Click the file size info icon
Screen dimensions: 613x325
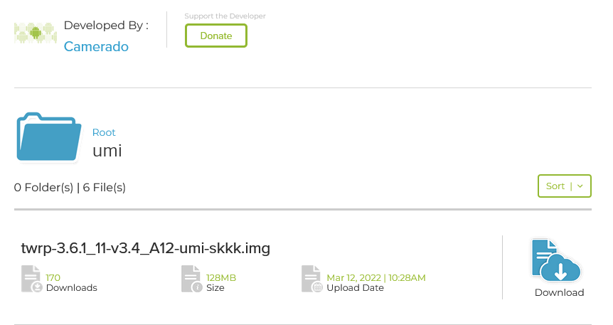(x=191, y=279)
